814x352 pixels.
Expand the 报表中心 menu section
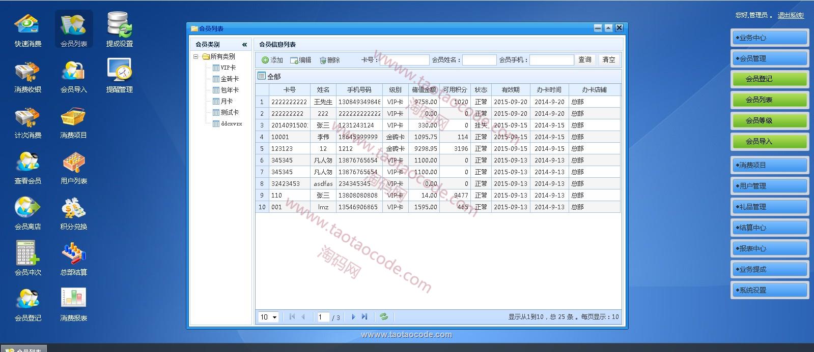[x=769, y=249]
